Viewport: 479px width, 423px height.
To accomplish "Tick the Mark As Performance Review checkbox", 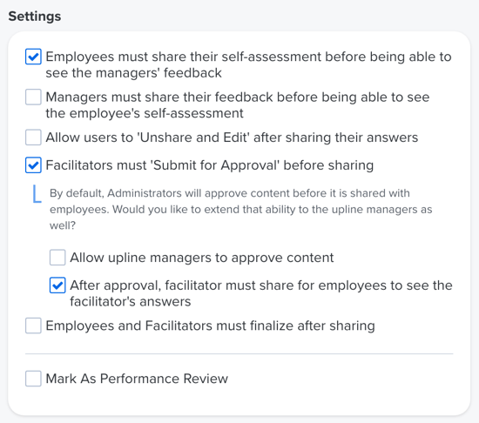I will pyautogui.click(x=33, y=379).
